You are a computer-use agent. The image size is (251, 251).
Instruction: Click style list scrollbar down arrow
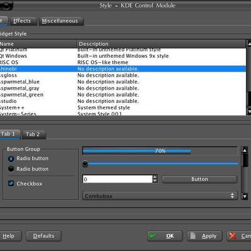click(249, 112)
